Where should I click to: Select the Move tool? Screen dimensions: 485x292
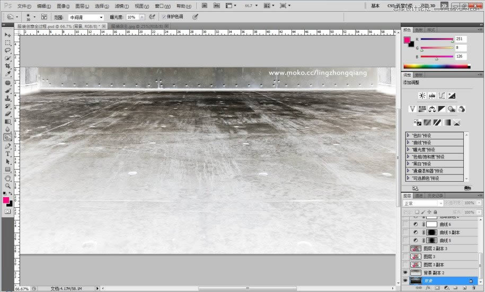pos(8,34)
